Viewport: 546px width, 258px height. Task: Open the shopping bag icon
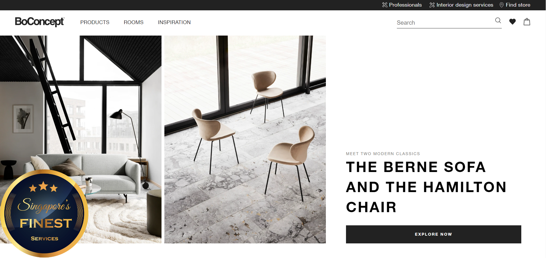click(527, 22)
